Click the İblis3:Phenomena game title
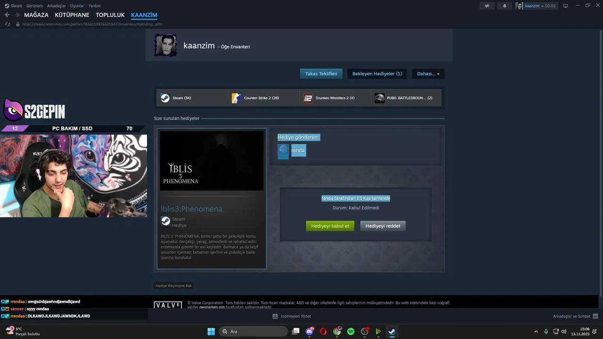 (x=191, y=209)
